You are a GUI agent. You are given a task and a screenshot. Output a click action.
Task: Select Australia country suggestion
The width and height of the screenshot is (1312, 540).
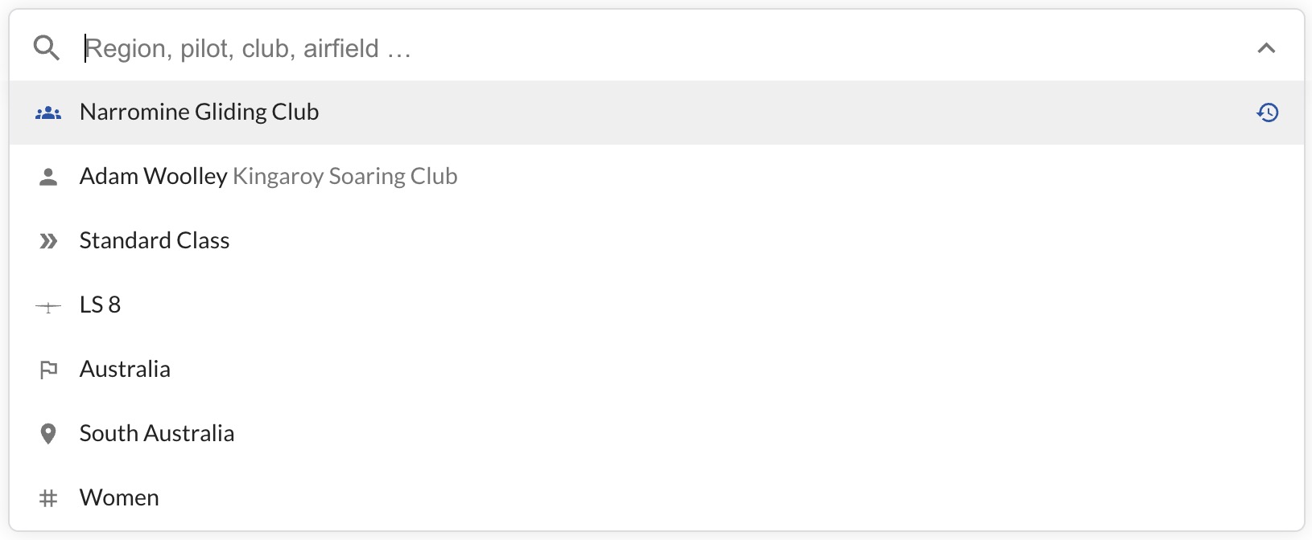tap(657, 370)
